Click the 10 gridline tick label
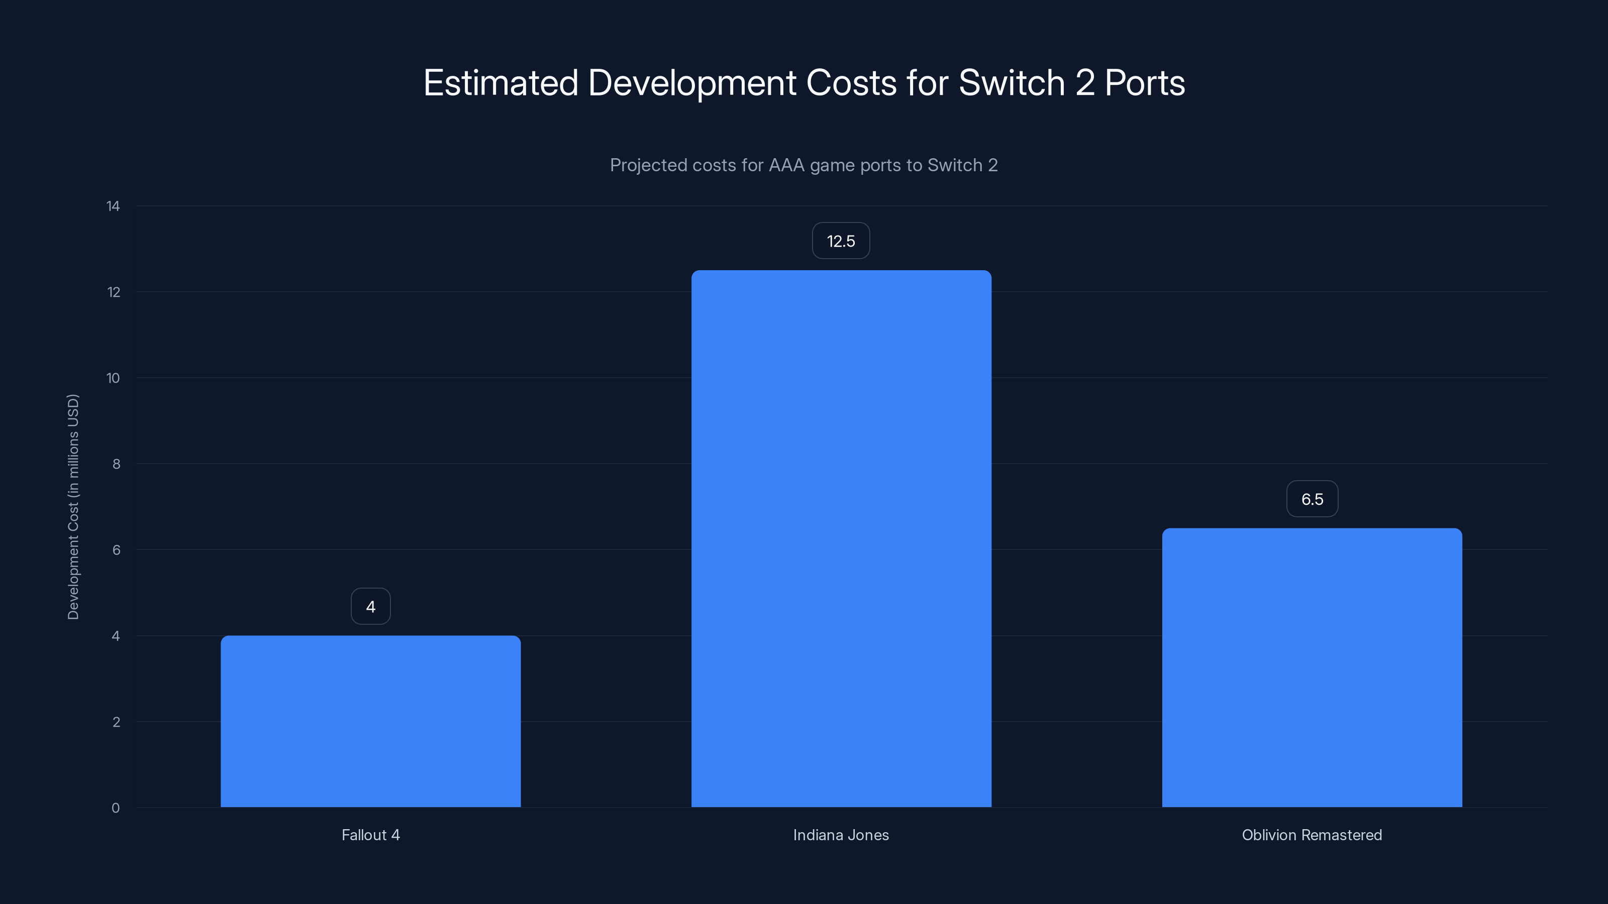The width and height of the screenshot is (1608, 904). point(114,378)
